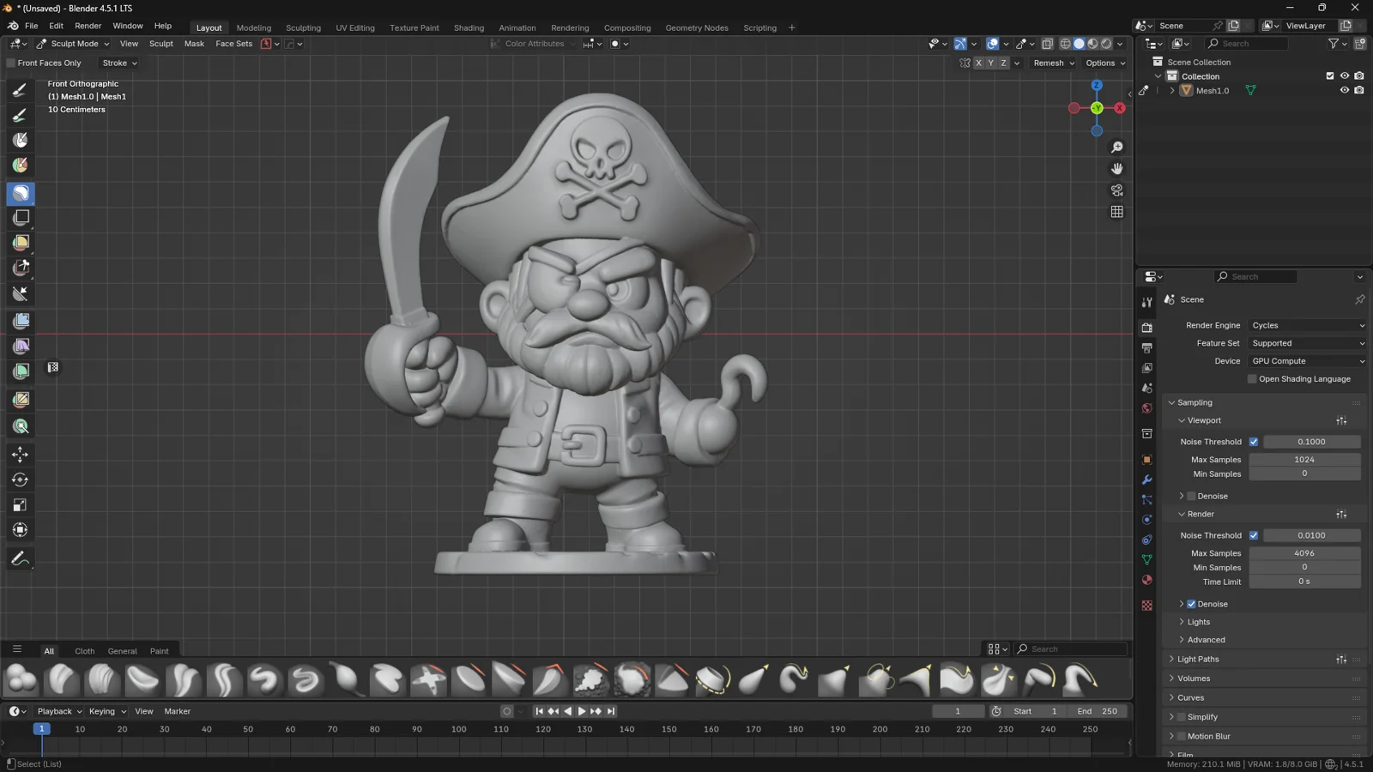Open the Sculpt Mode dropdown
1373x772 pixels.
(x=73, y=44)
